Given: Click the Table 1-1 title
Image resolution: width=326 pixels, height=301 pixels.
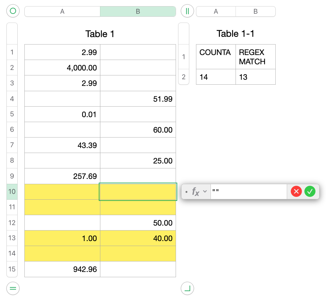Looking at the screenshot, I should 236,34.
